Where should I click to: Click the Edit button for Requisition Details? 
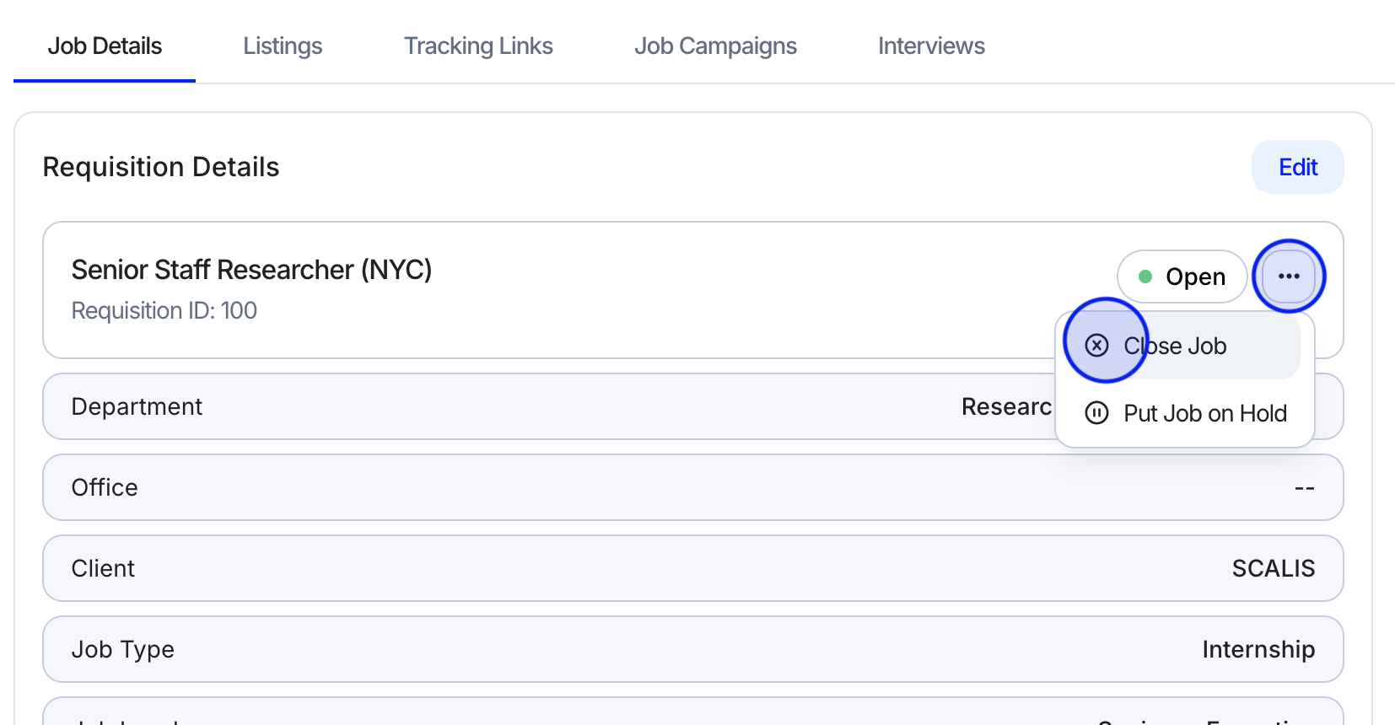pos(1297,167)
